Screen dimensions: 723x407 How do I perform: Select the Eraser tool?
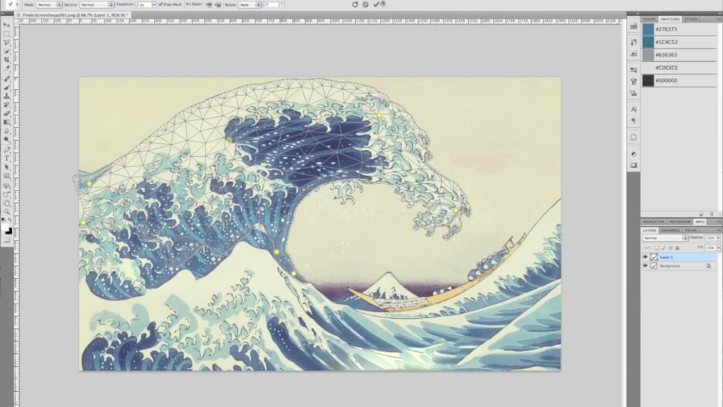pos(7,113)
